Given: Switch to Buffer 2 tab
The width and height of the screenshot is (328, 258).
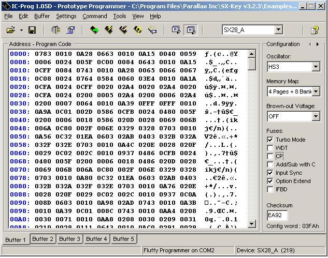Looking at the screenshot, I should [42, 239].
